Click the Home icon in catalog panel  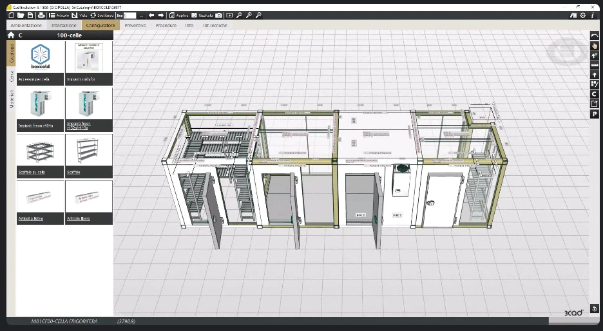[11, 35]
